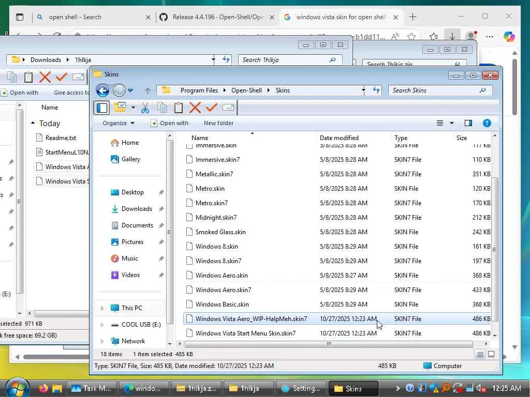Click the Email envelope icon in Skins toolbar

coord(228,108)
